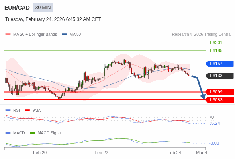Click the 1.6201 resistance level label
This screenshot has width=235, height=159.
click(x=215, y=43)
